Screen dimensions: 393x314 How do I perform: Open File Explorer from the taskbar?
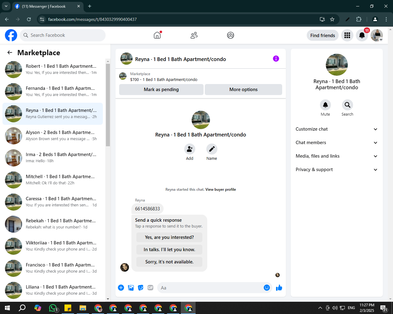83,308
